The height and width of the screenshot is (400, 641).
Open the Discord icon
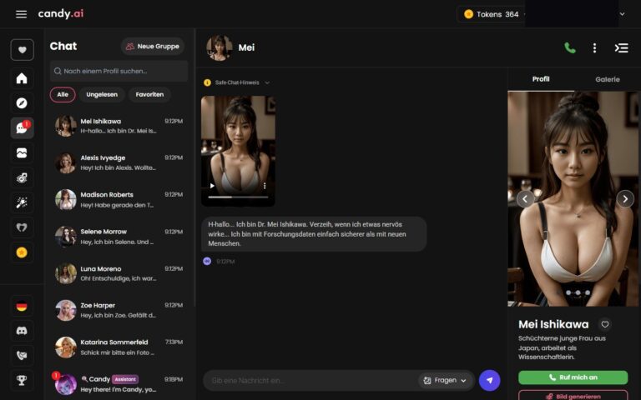click(x=22, y=331)
